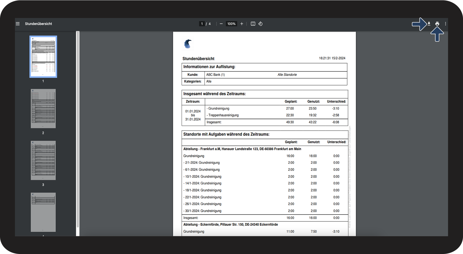
Task: Click the 100% zoom level field
Action: point(231,24)
